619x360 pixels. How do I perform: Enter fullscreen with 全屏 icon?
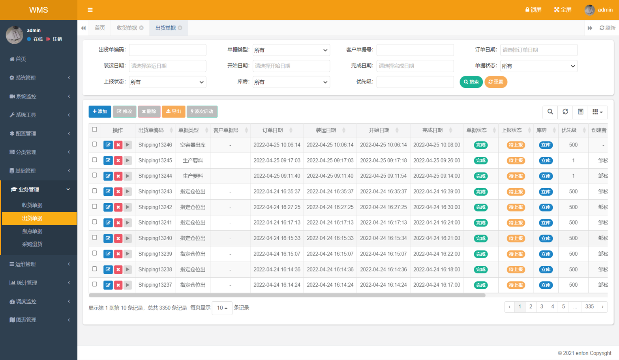pos(563,10)
